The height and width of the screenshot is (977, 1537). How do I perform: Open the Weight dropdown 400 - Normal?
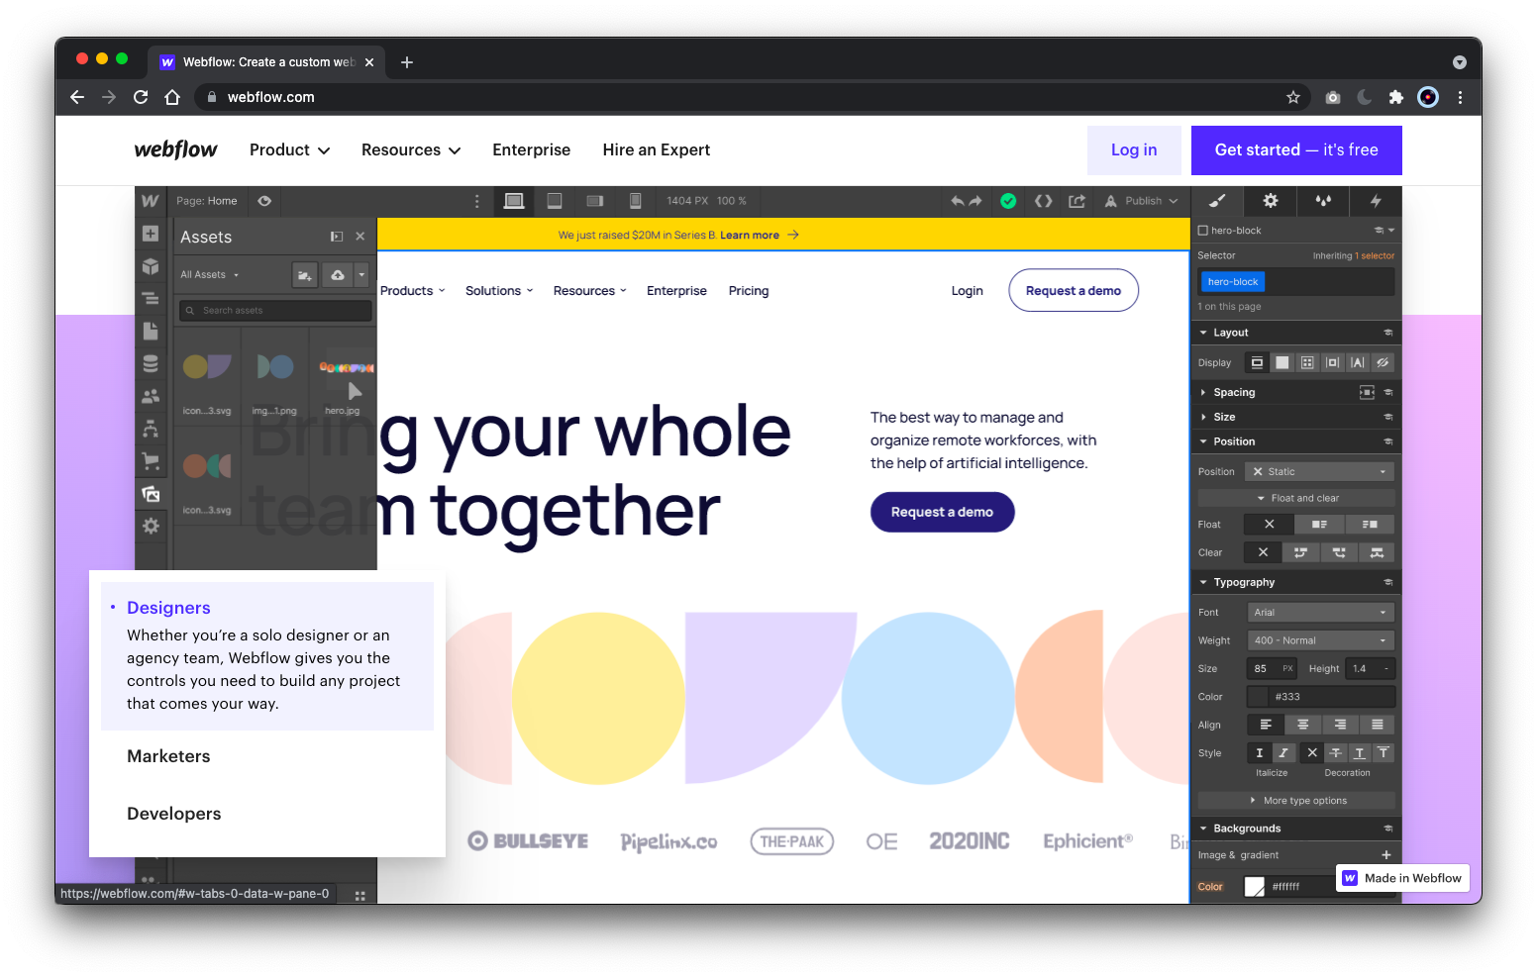pyautogui.click(x=1319, y=640)
